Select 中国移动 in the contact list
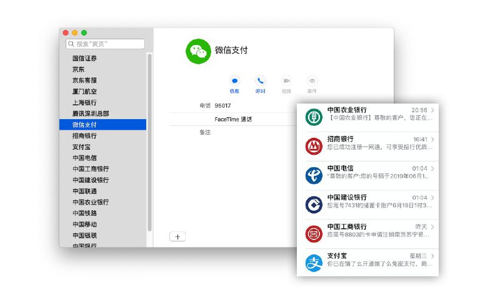500x305 pixels. (x=84, y=224)
